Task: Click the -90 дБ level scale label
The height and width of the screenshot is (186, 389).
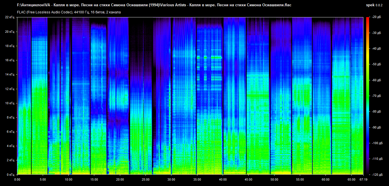Action: click(x=377, y=127)
